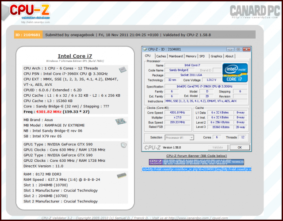
Task: Click the graphics card icon beside GPU1 Type
Action: tap(124, 145)
